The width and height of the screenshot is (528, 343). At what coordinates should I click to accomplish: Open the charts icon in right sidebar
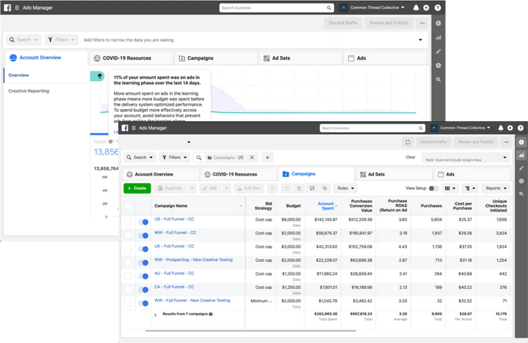pos(521,155)
